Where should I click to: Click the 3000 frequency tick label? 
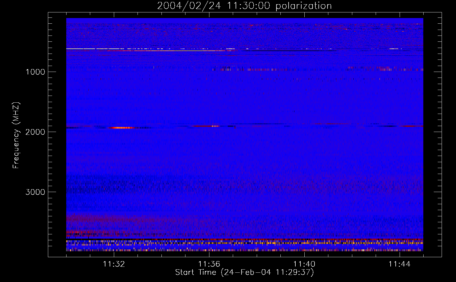tap(35, 192)
